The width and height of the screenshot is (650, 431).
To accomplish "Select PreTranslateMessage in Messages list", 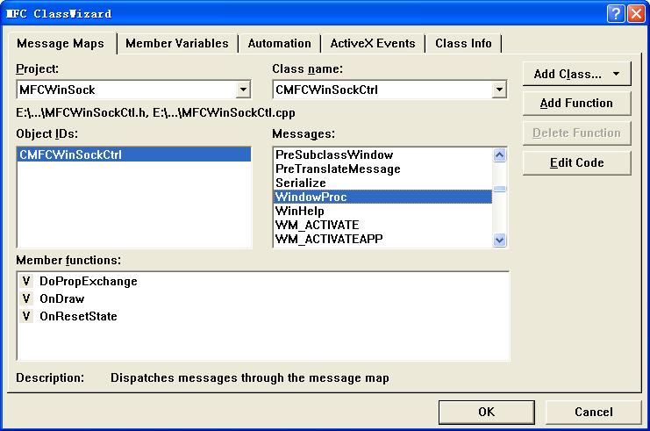I will point(383,169).
